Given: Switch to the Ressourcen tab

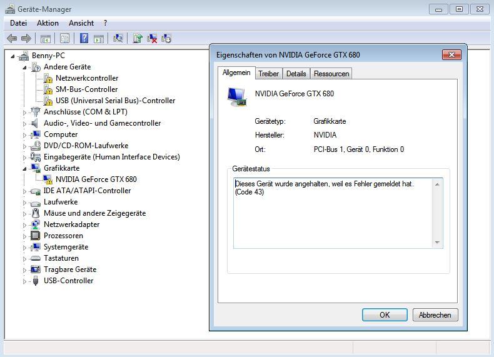Looking at the screenshot, I should 331,73.
